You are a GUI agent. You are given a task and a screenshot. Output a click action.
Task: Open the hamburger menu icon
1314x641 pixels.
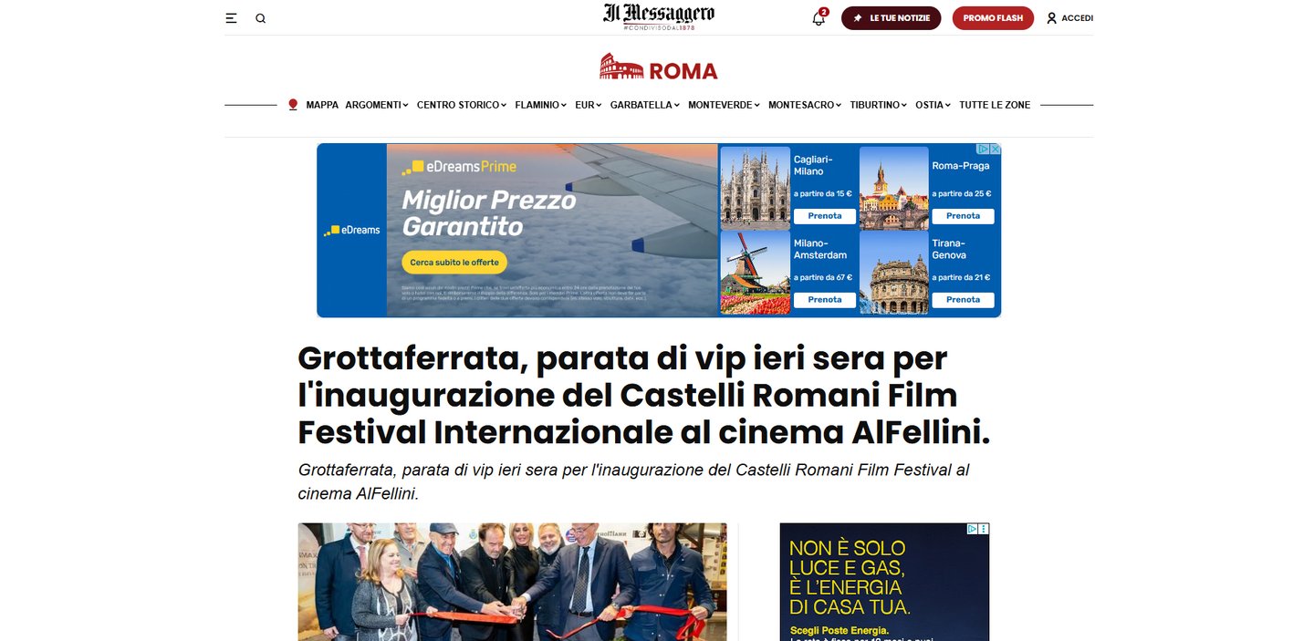(x=231, y=18)
